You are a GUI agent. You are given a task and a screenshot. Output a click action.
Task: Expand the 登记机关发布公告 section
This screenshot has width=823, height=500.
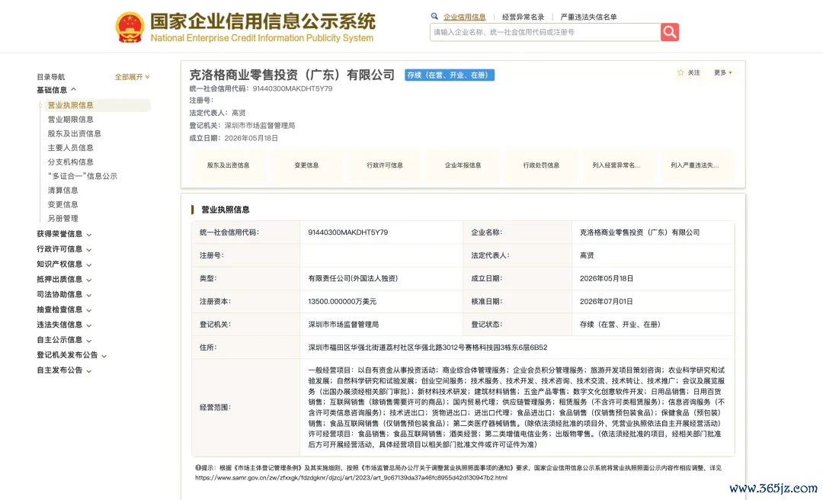pos(72,355)
